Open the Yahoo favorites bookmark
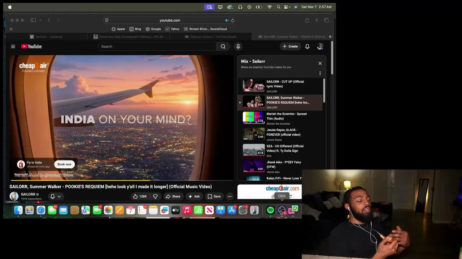 (172, 29)
